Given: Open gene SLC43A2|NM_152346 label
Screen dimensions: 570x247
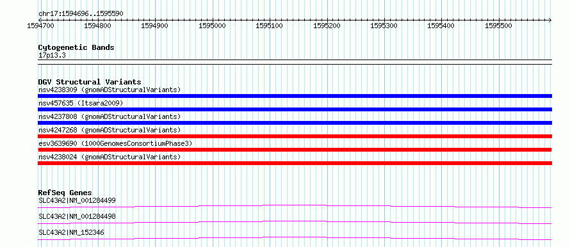Looking at the screenshot, I should pos(71,232).
